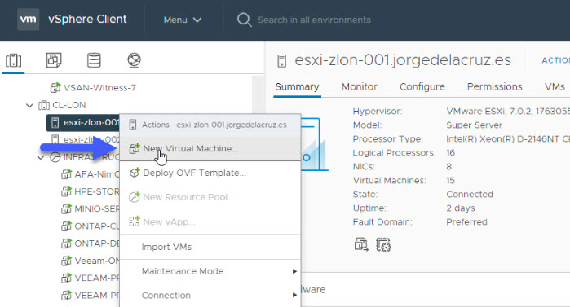Click vSphere Client title link

tap(87, 19)
